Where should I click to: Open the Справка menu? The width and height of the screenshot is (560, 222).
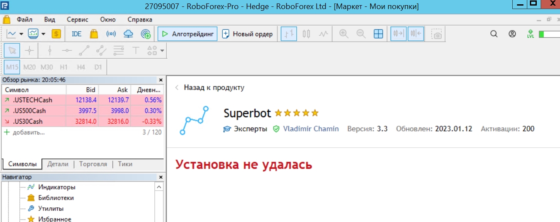[x=140, y=19]
